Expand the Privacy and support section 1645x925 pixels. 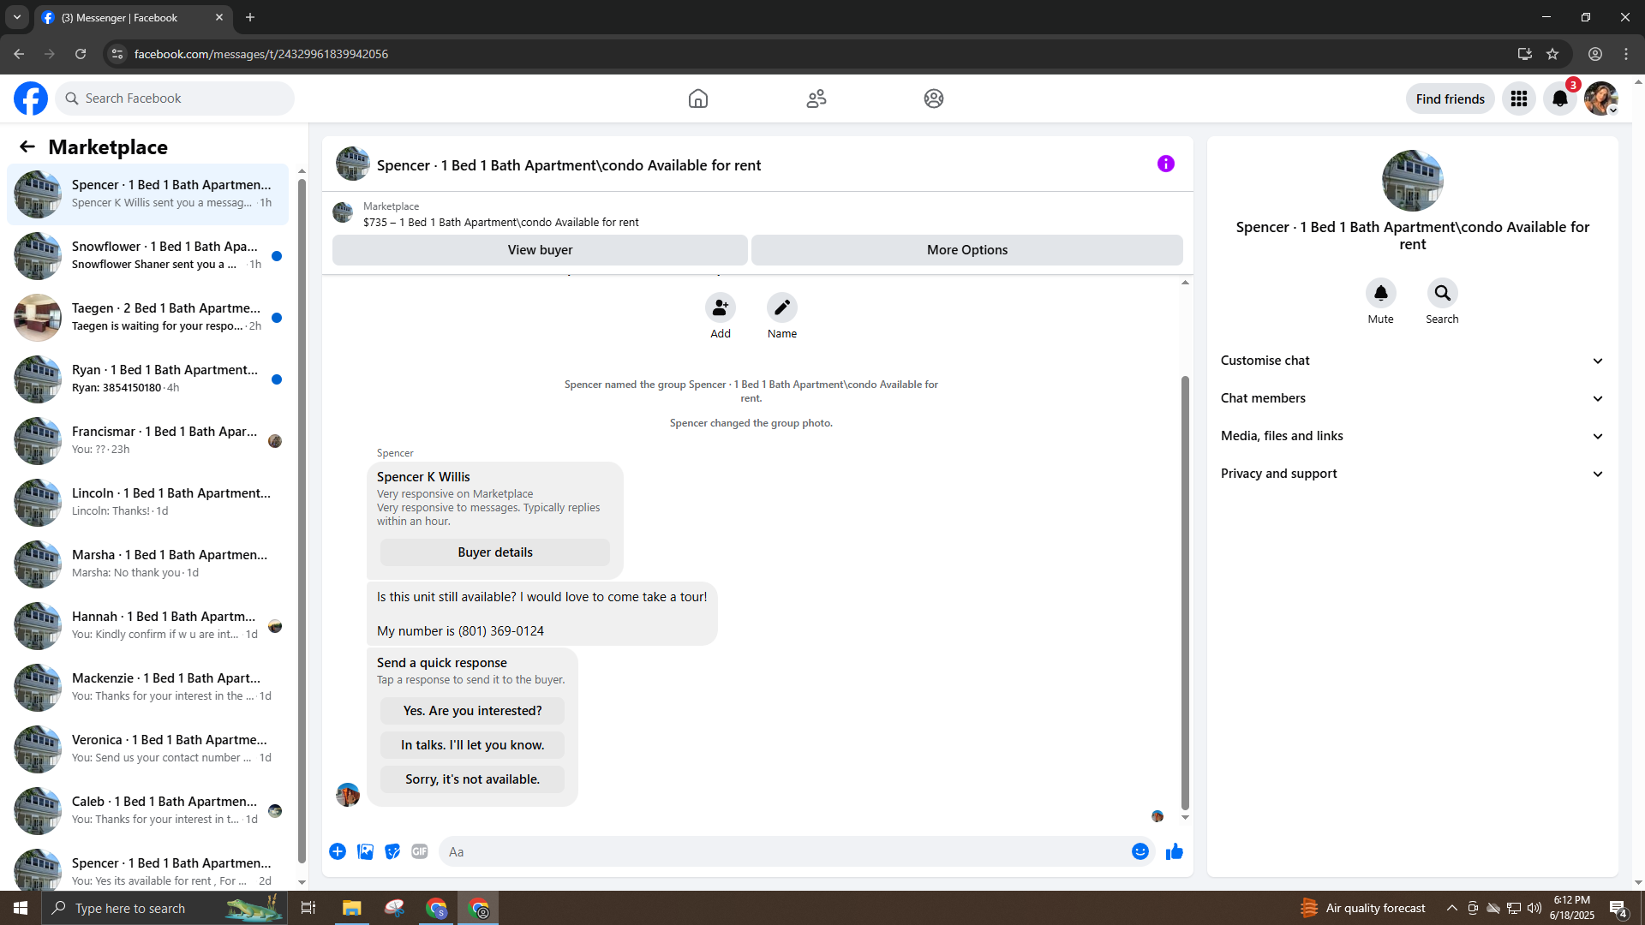pyautogui.click(x=1412, y=474)
